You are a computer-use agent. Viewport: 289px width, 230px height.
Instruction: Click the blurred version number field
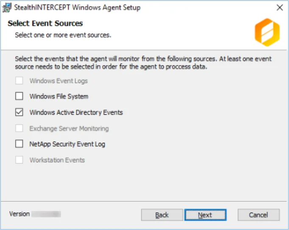(x=46, y=214)
